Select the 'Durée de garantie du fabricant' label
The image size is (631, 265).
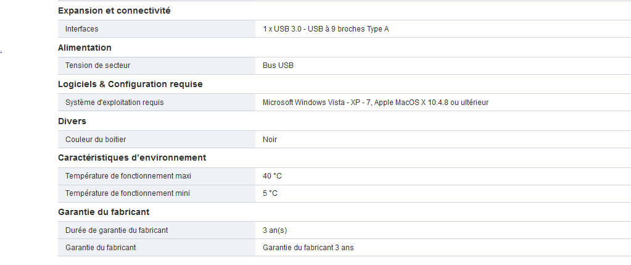click(x=117, y=230)
